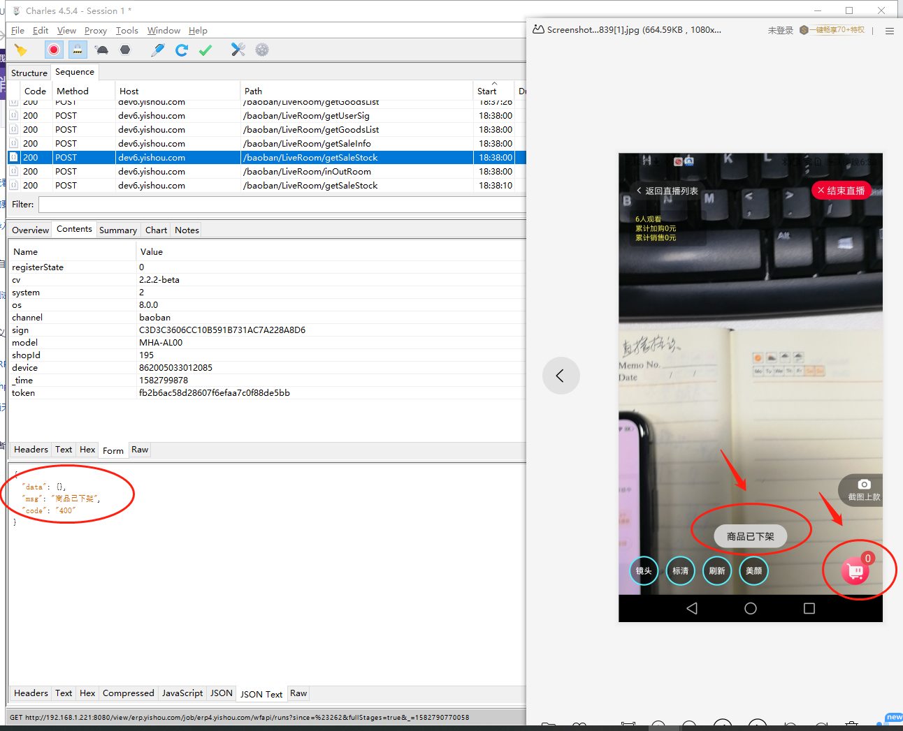Repeat the selected request with the blue arrow
903x731 pixels.
[x=182, y=50]
